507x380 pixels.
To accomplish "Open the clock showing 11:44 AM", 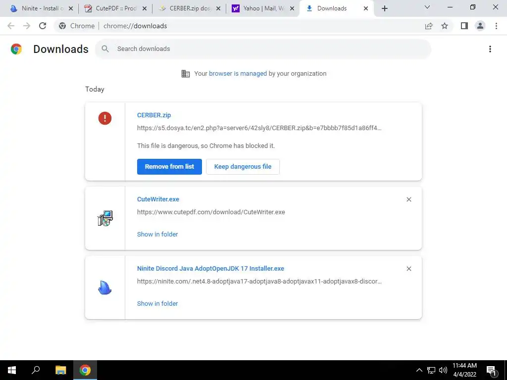I will click(x=464, y=370).
